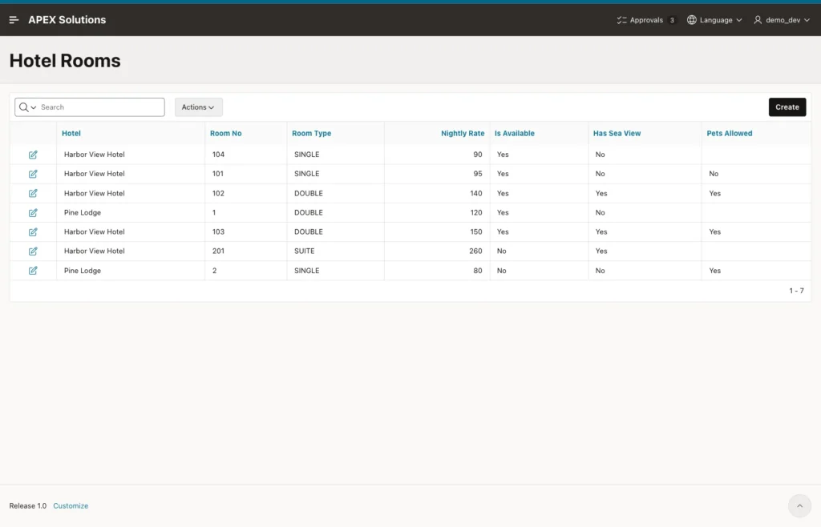The width and height of the screenshot is (821, 527).
Task: Click the room number 103 cell
Action: [218, 232]
